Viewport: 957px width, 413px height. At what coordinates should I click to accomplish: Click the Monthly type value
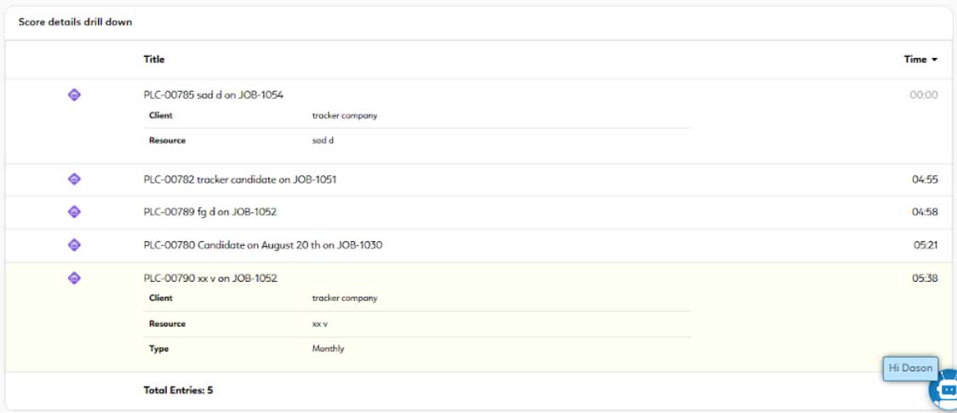329,349
